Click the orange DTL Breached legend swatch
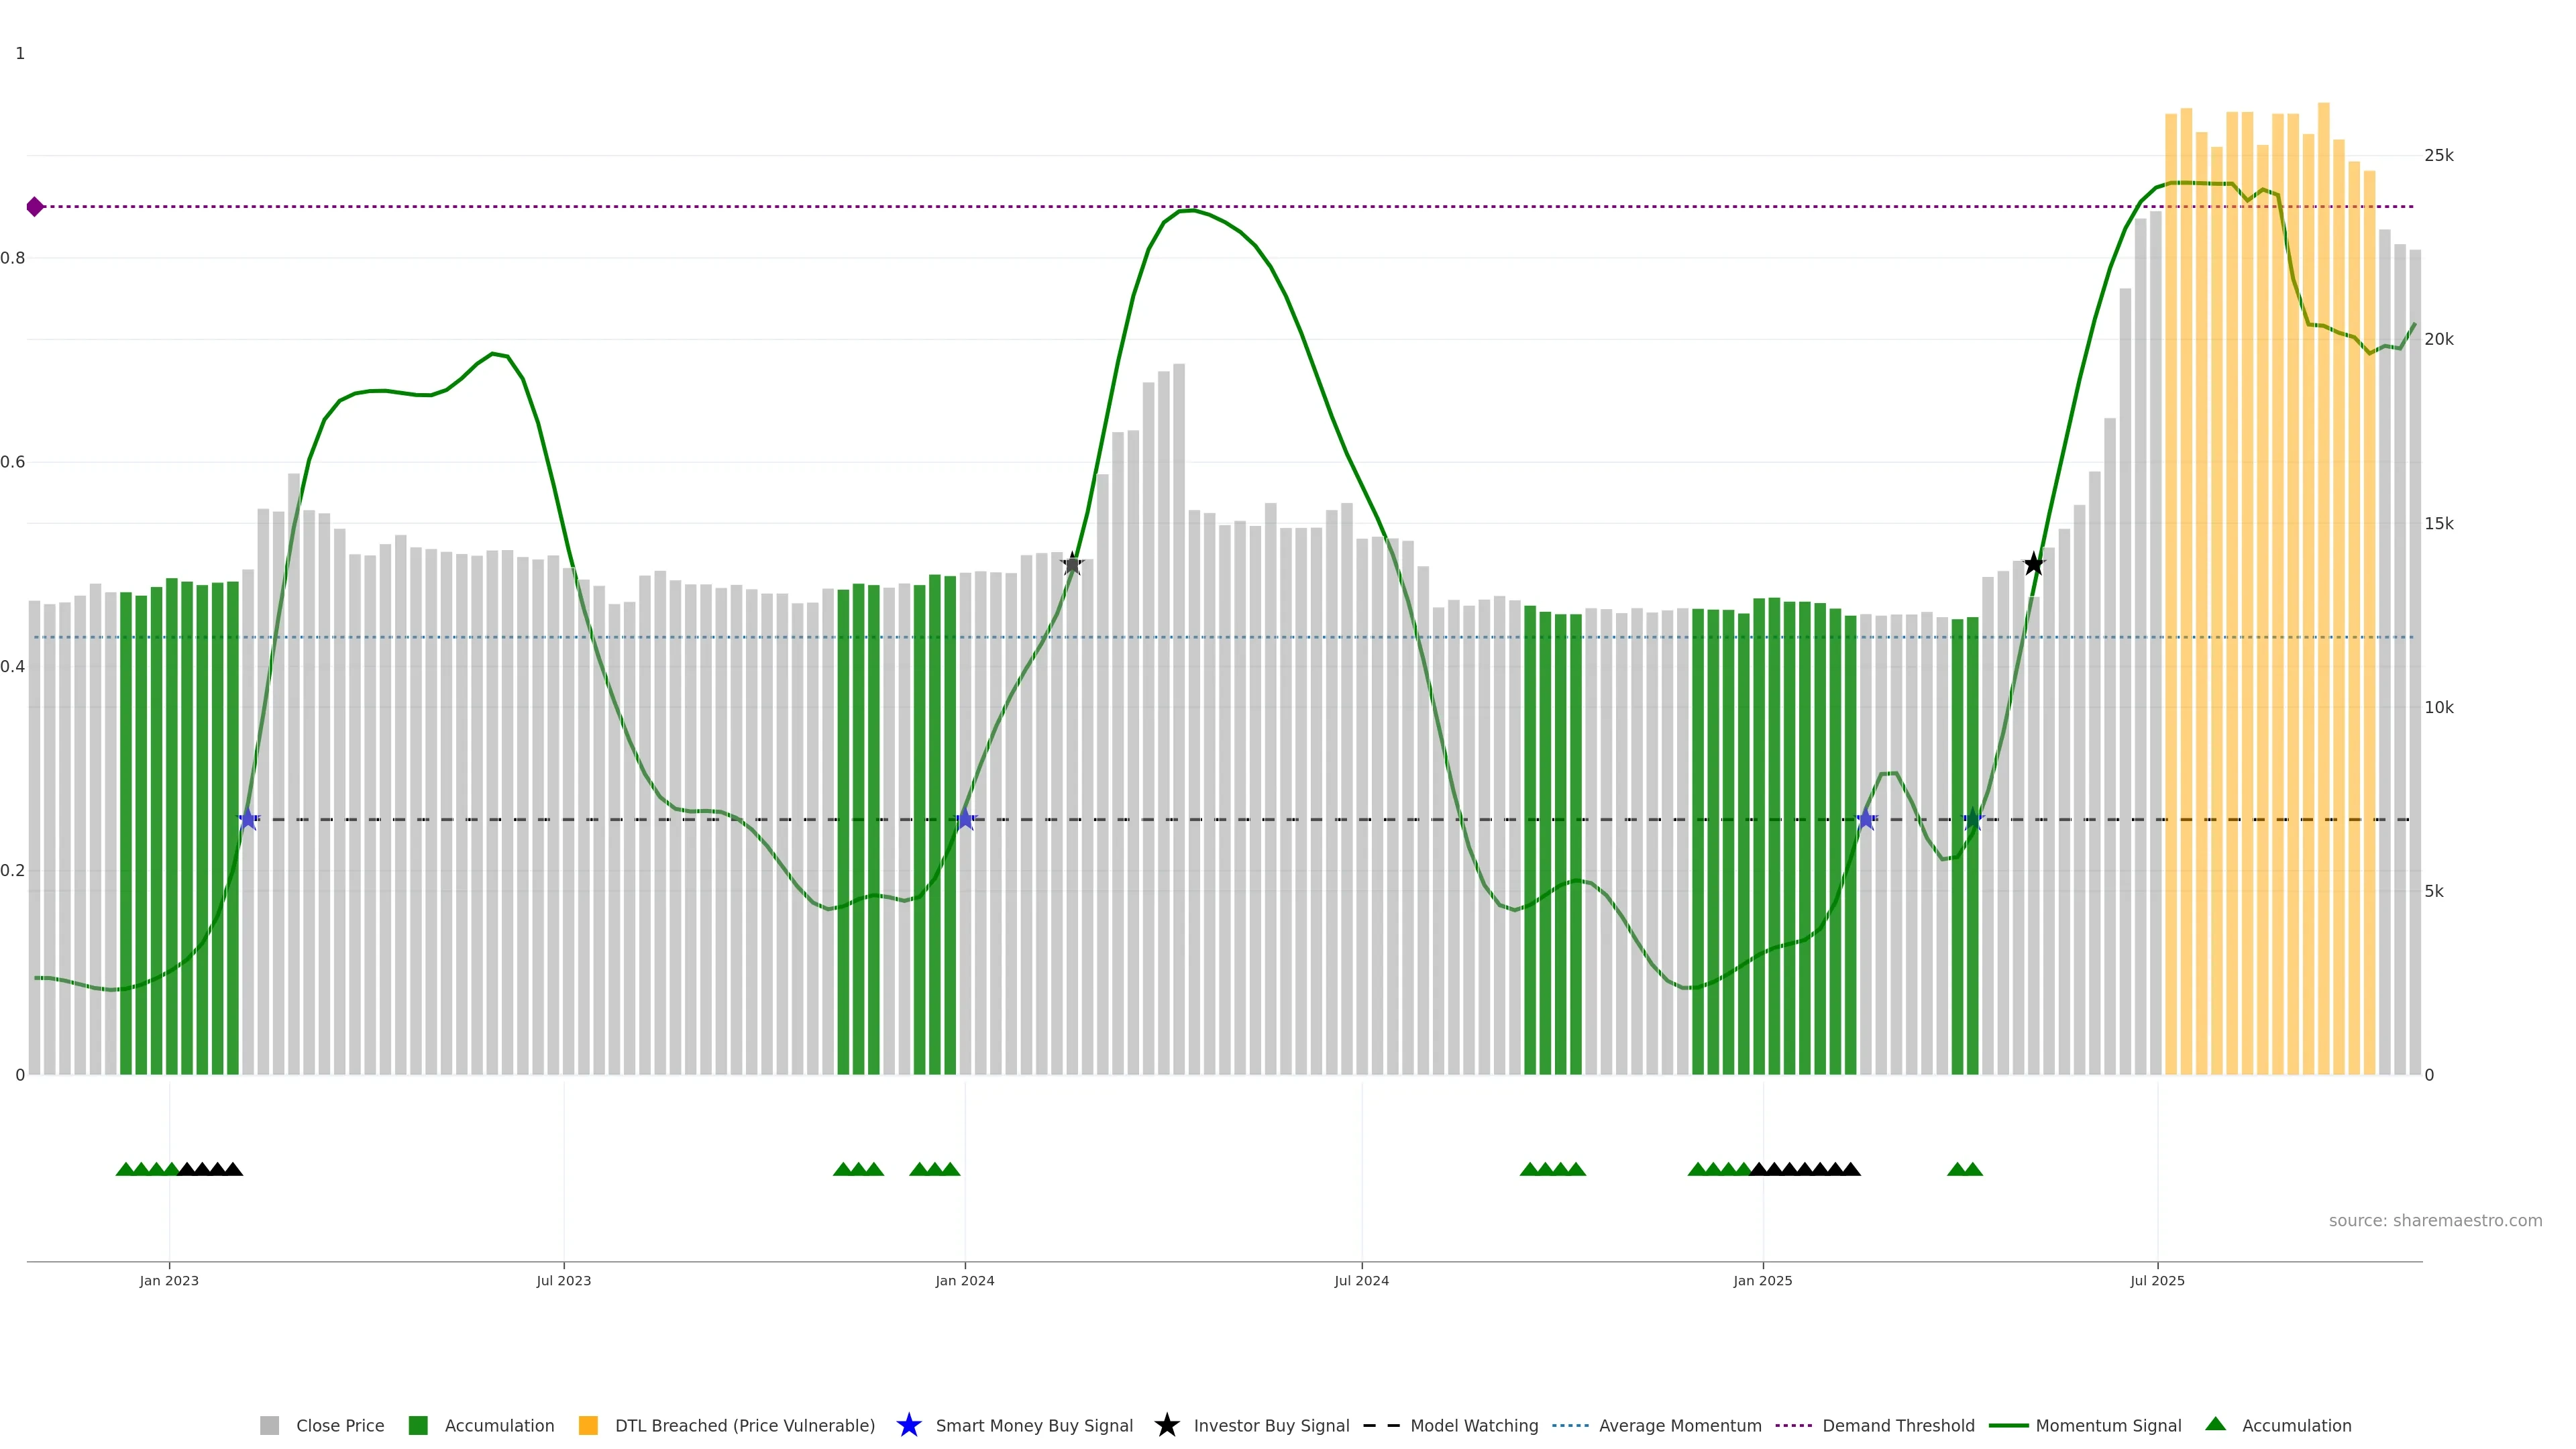 pos(588,1425)
